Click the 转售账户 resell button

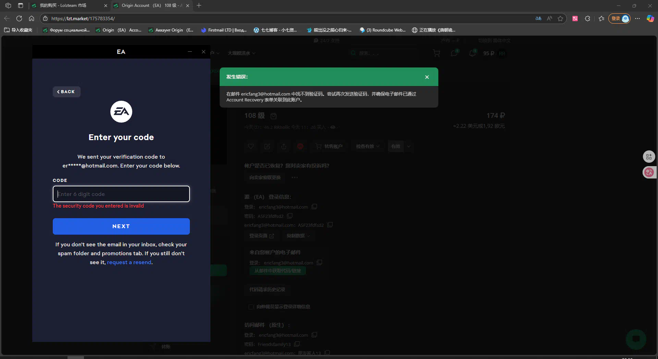329,146
